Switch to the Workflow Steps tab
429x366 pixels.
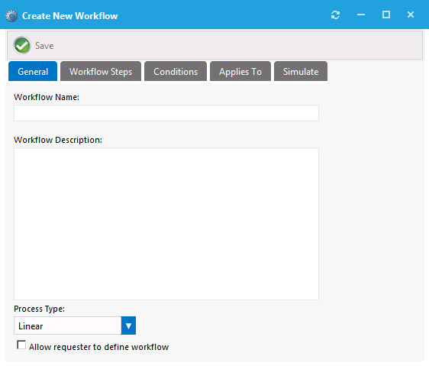point(101,71)
